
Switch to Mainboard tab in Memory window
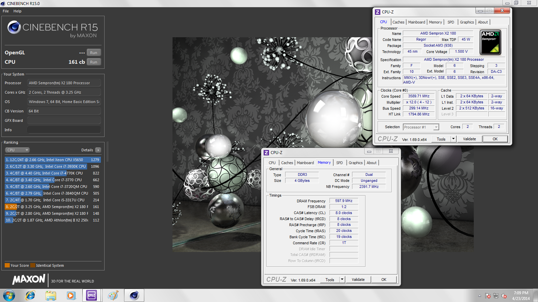pos(305,163)
